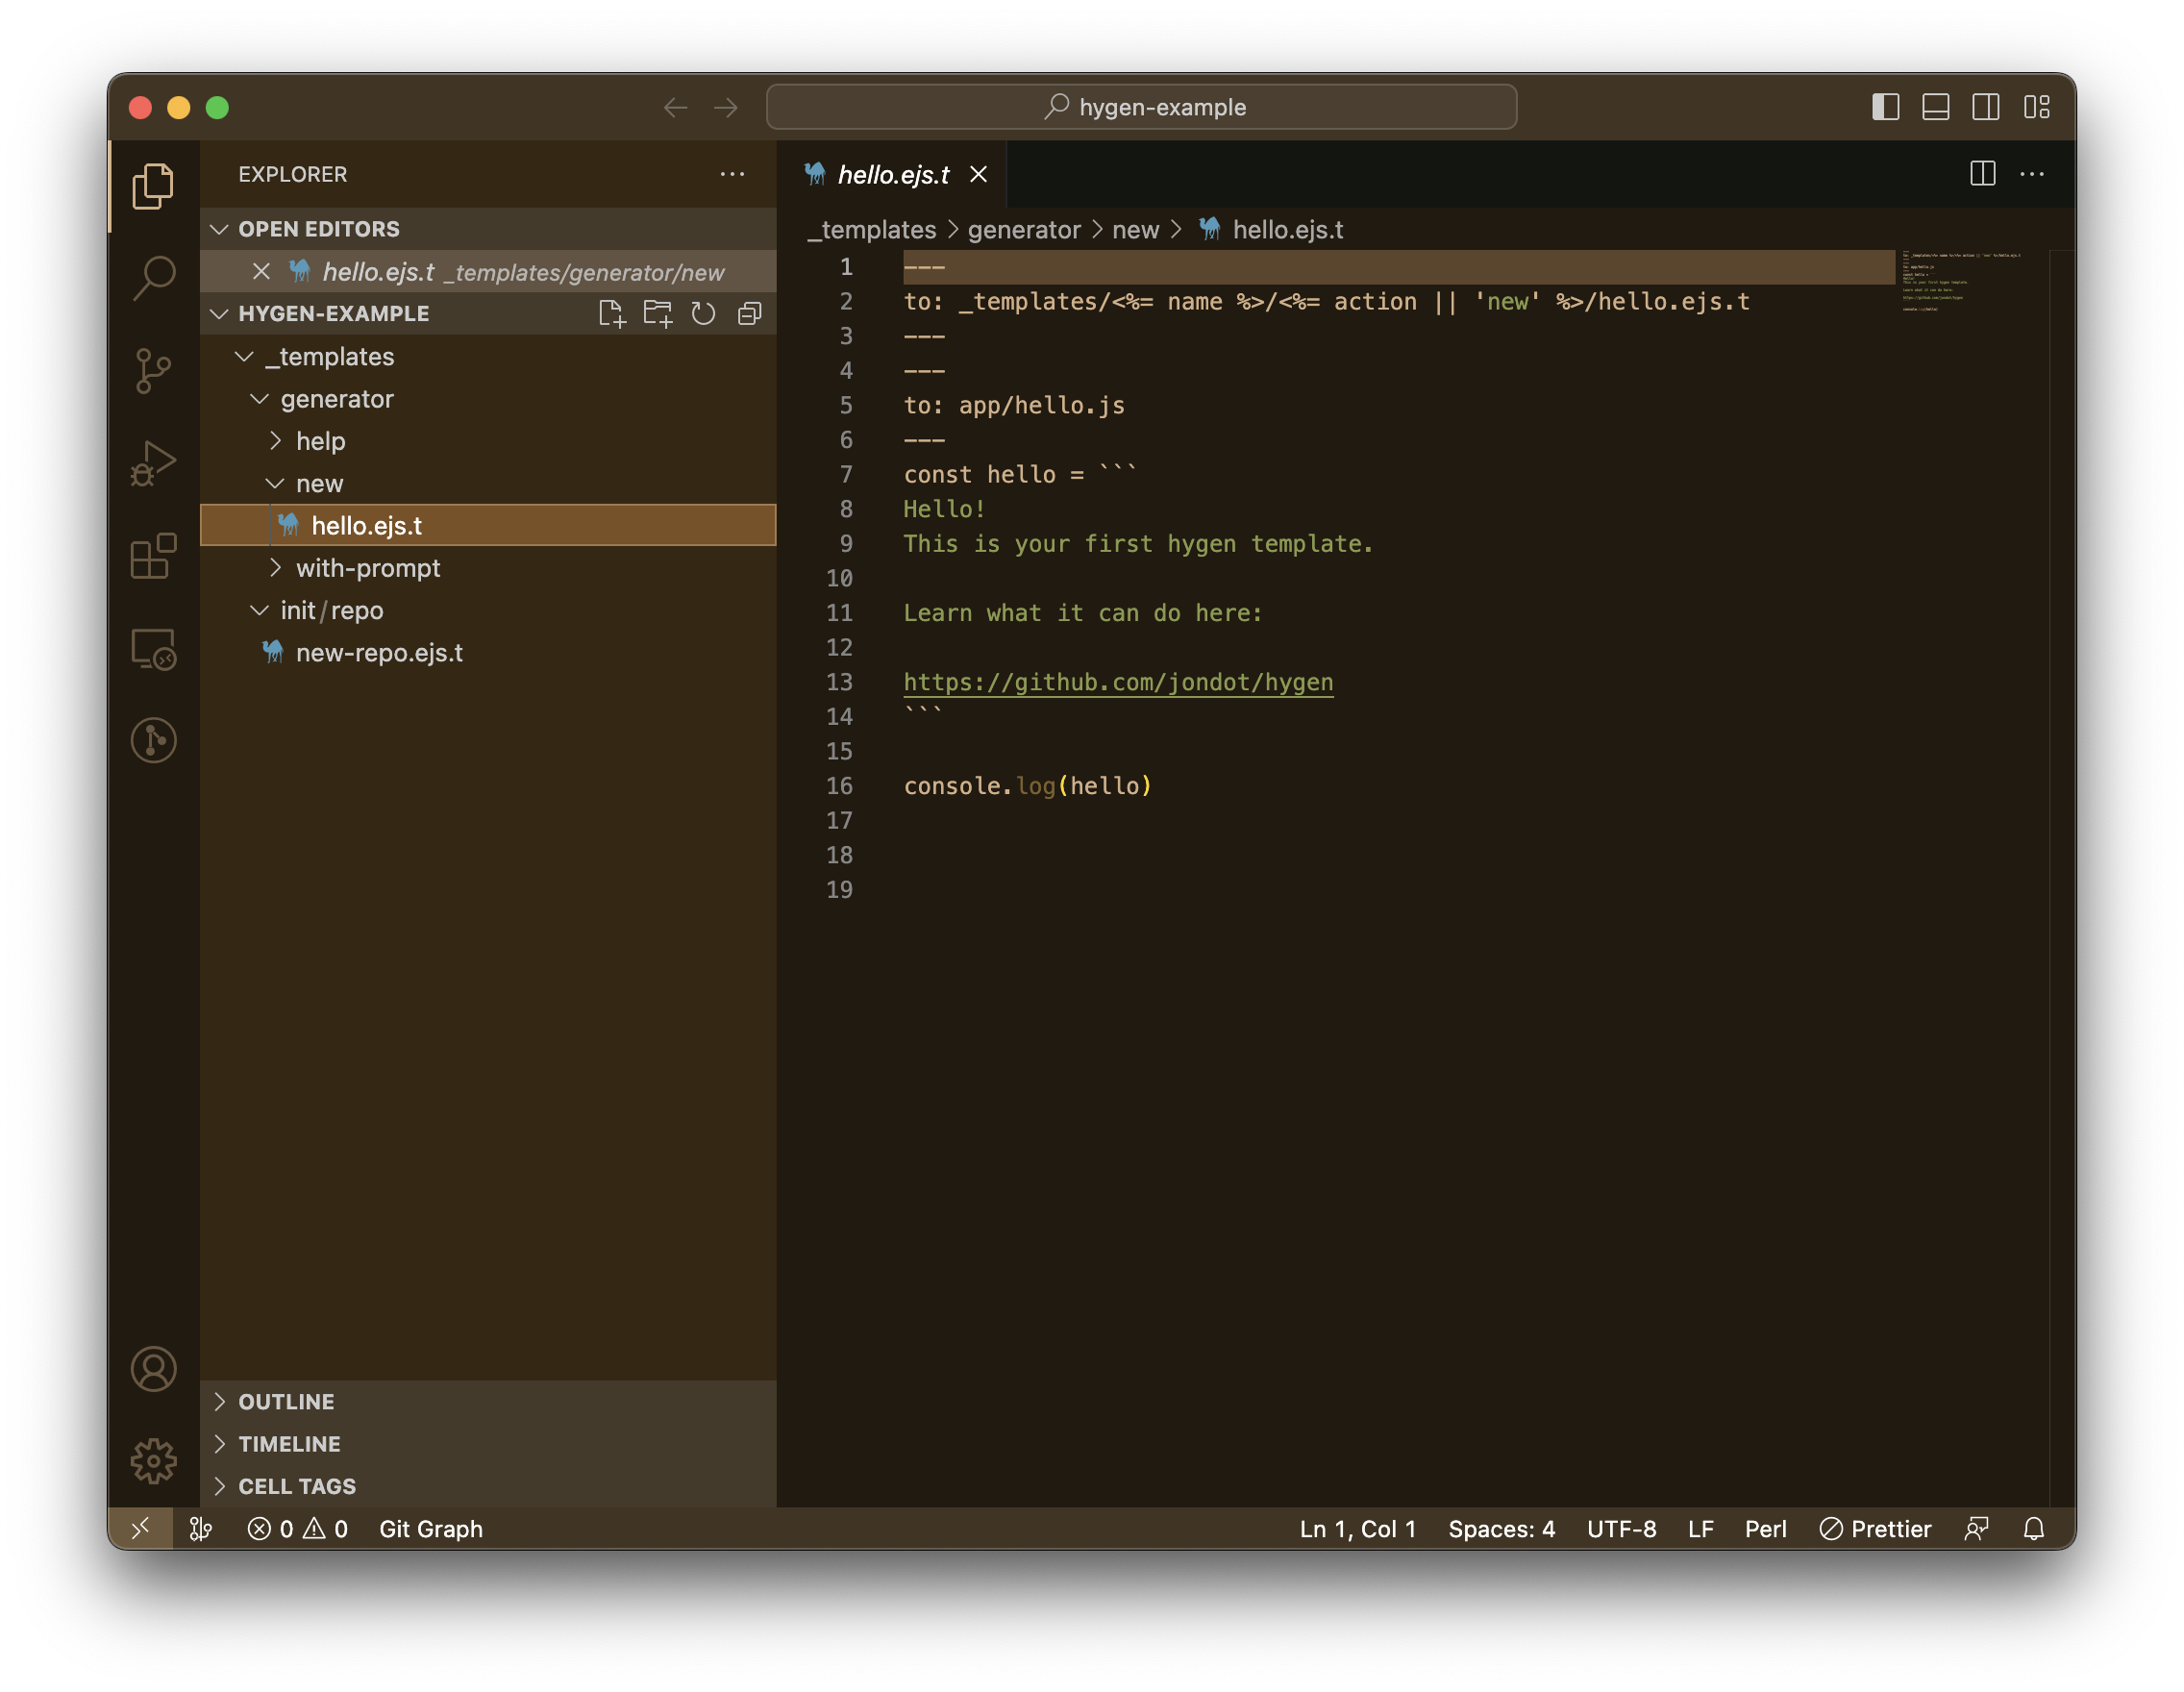Click the _templates breadcrumb
The height and width of the screenshot is (1692, 2184).
[871, 230]
